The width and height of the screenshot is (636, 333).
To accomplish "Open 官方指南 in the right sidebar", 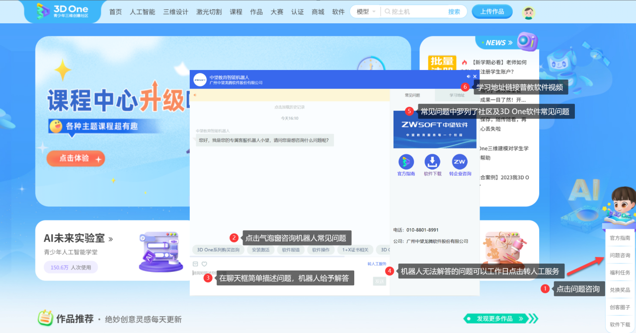I will [620, 238].
